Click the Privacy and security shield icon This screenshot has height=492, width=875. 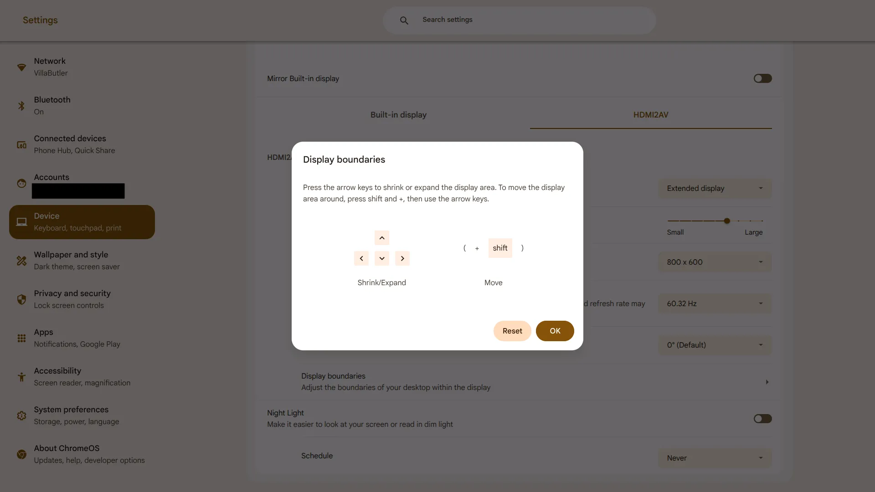[21, 299]
